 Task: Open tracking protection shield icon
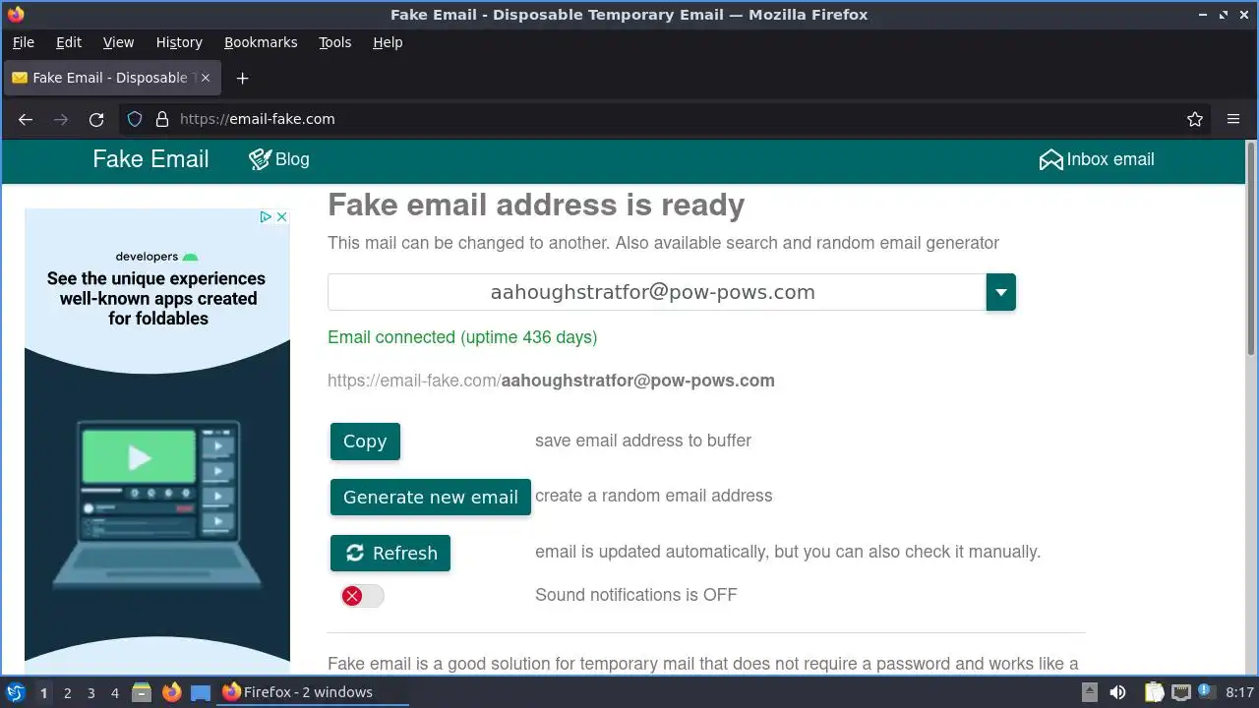pos(136,119)
